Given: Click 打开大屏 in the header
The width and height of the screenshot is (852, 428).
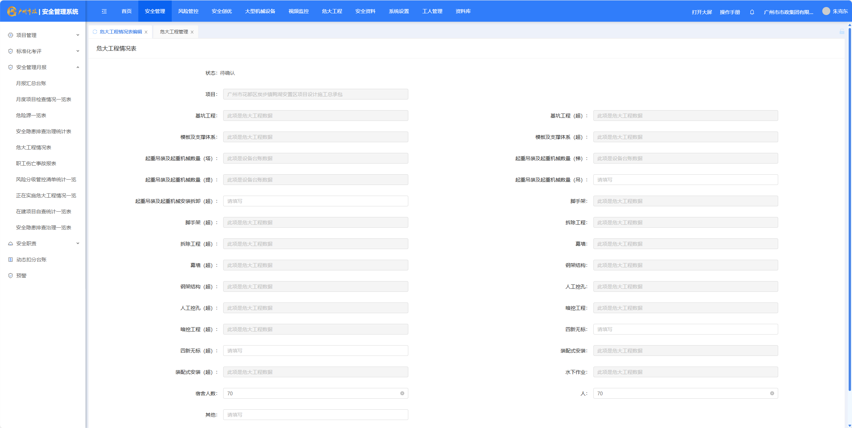Looking at the screenshot, I should (702, 12).
